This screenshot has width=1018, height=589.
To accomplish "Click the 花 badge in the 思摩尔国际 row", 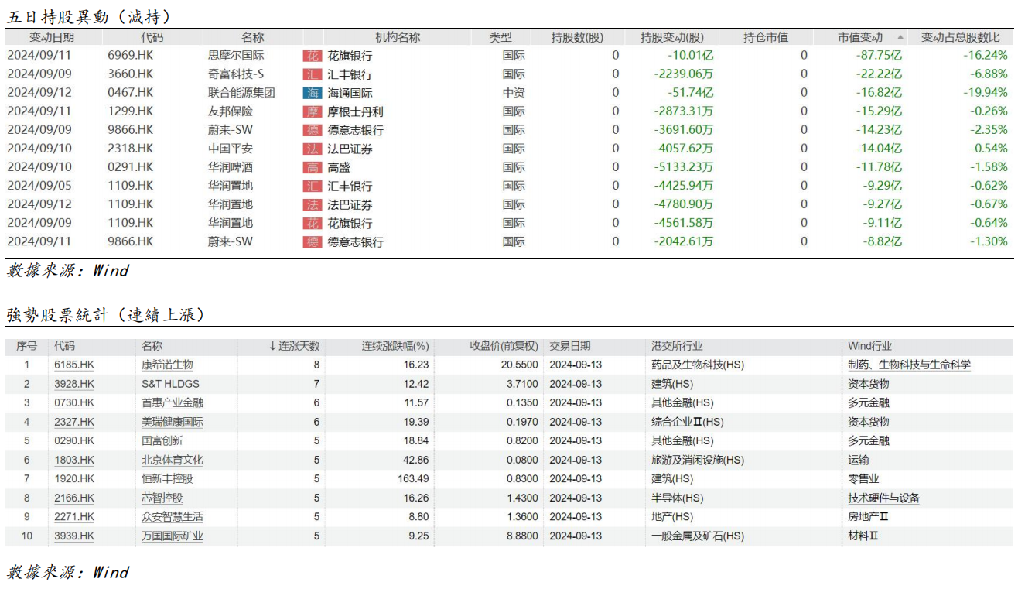I will 313,56.
